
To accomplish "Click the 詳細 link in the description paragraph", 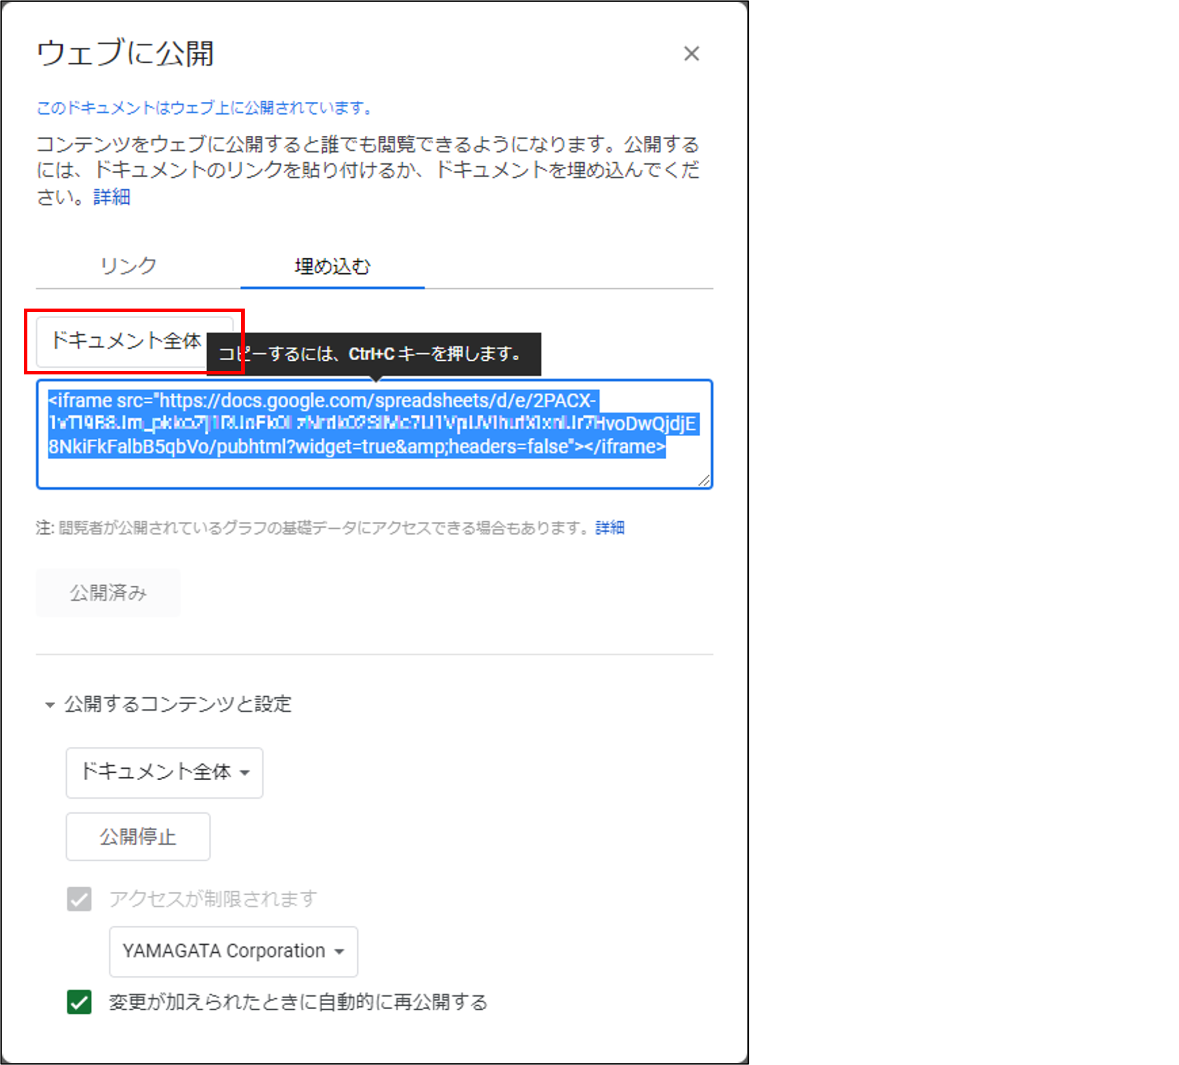I will tap(111, 197).
